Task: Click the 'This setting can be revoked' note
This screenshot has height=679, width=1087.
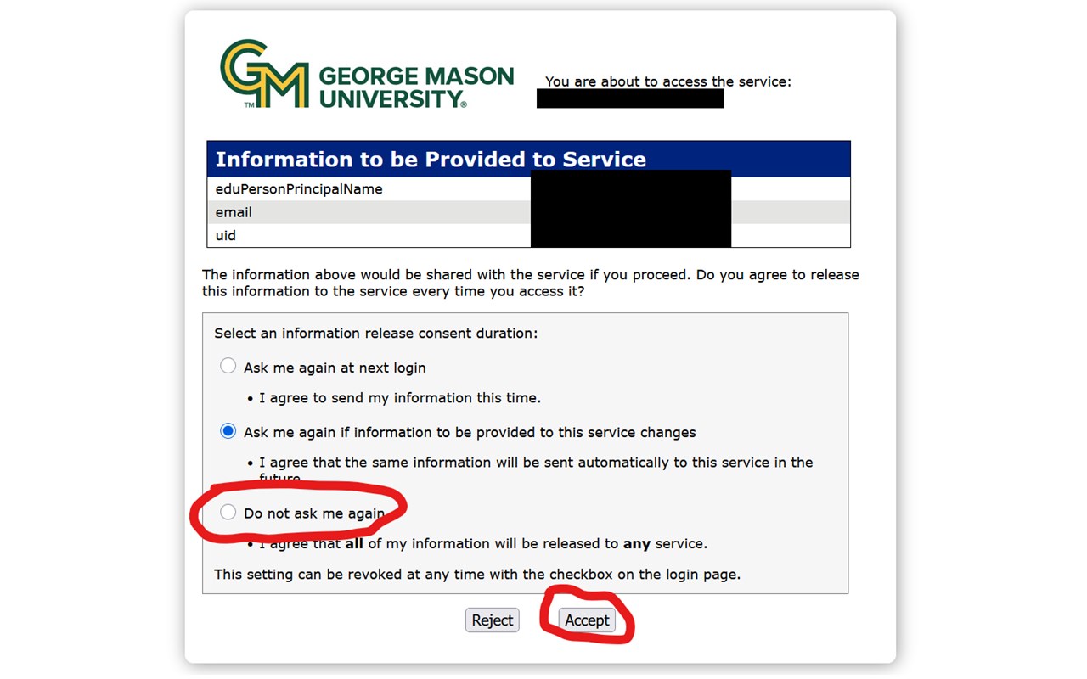Action: (477, 575)
